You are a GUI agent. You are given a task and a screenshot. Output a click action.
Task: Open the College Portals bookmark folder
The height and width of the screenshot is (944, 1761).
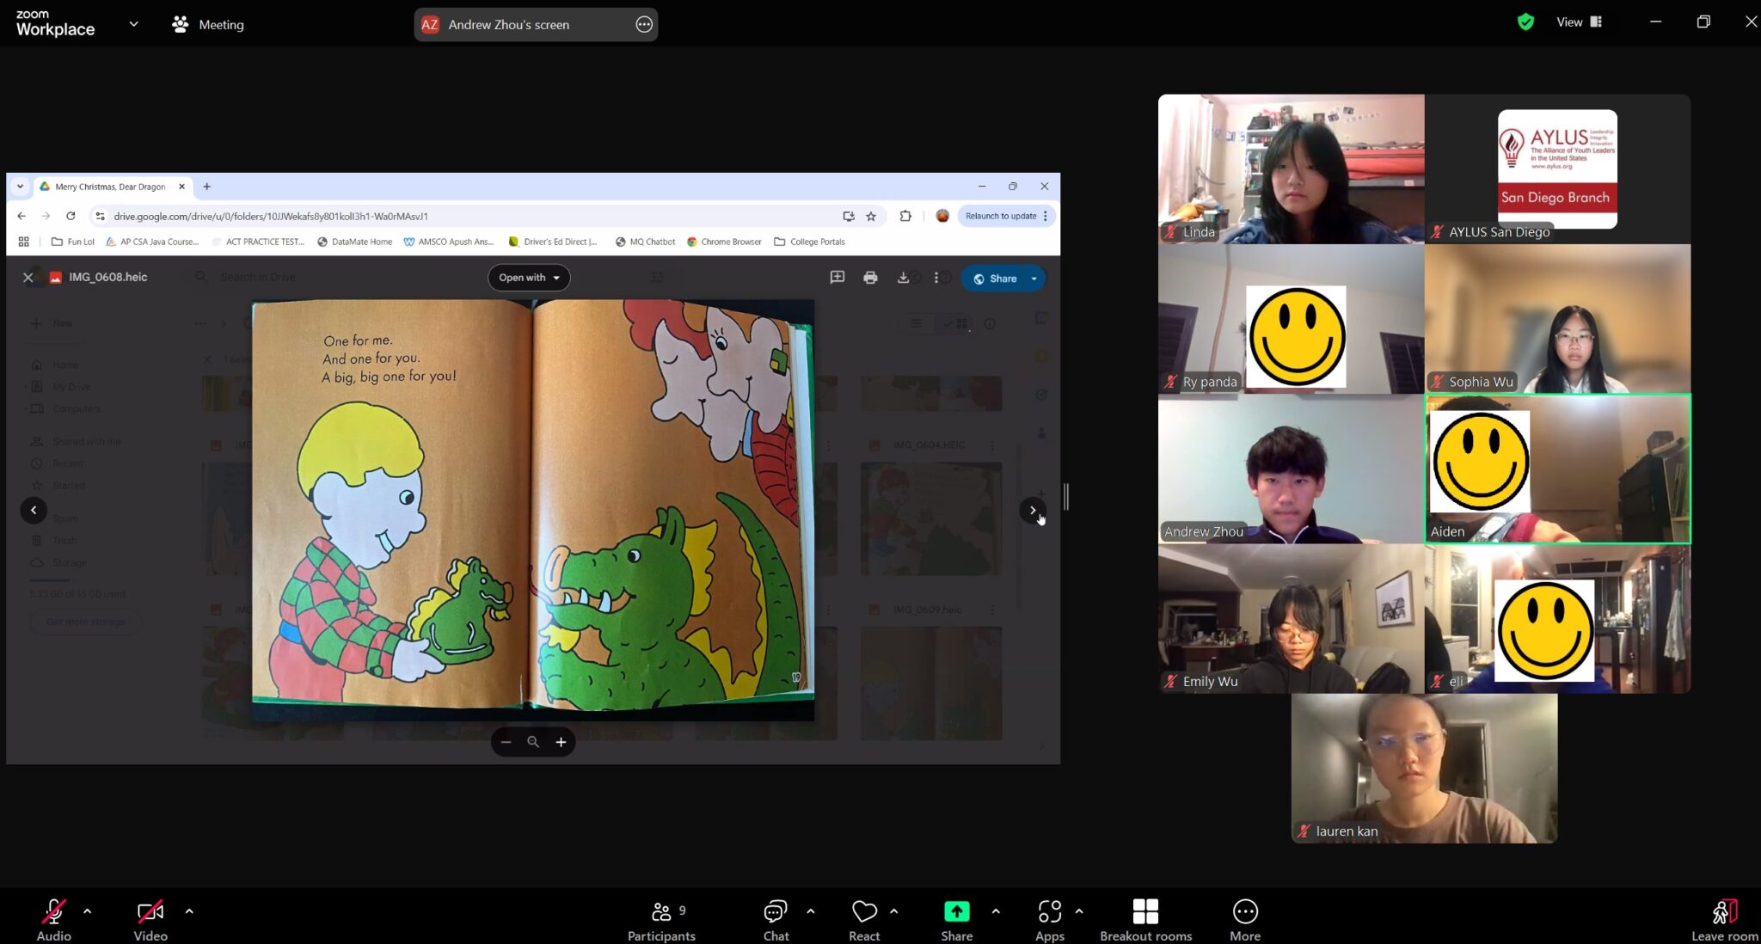(x=809, y=242)
